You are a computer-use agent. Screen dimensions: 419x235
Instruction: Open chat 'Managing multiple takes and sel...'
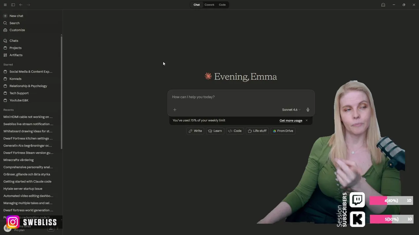[28, 203]
